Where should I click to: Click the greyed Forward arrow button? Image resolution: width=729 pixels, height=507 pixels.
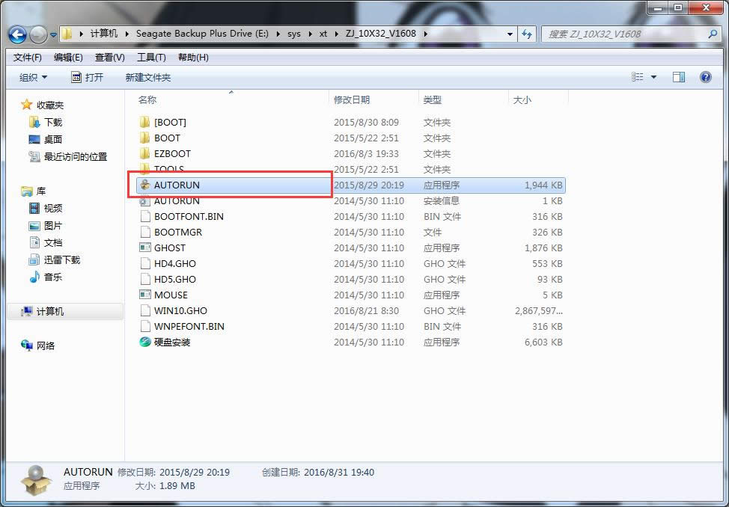click(39, 34)
